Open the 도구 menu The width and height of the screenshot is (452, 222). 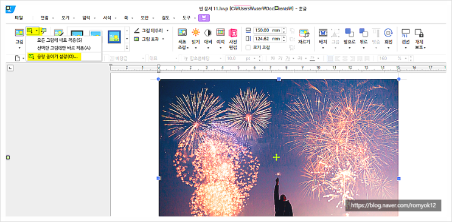(186, 18)
